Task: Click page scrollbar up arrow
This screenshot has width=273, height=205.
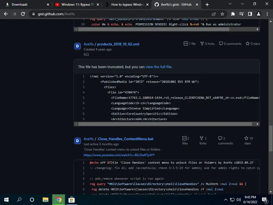Action: (271, 21)
